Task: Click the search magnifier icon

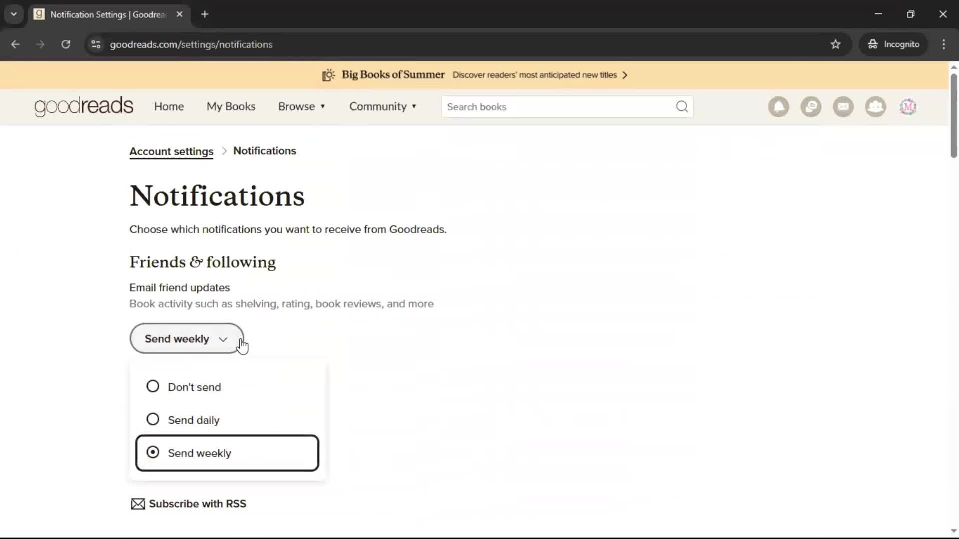Action: point(682,106)
